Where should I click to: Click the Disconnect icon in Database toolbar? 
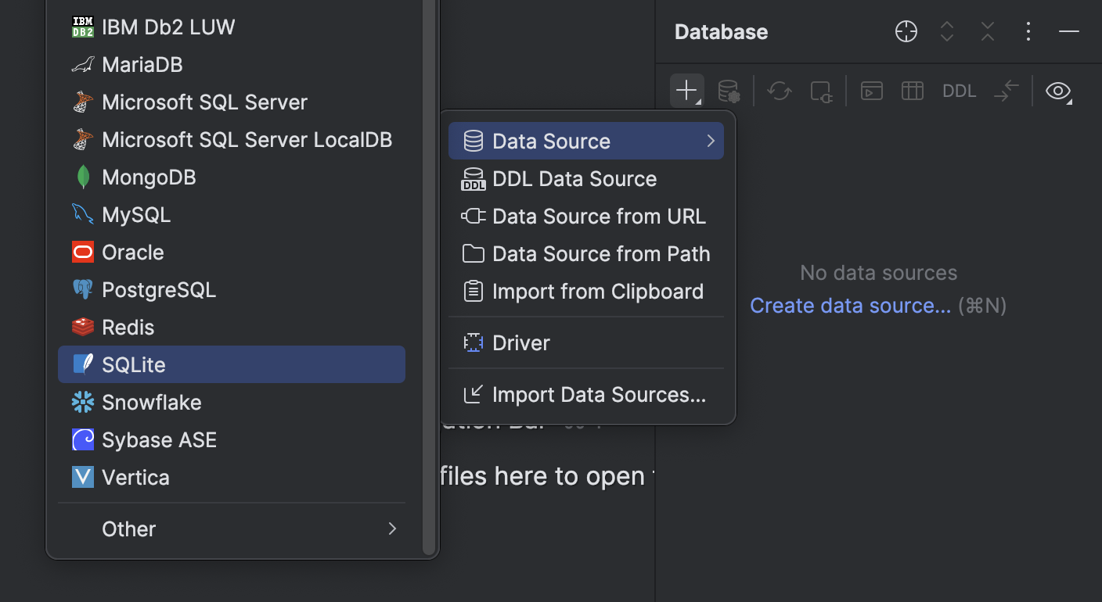point(821,91)
